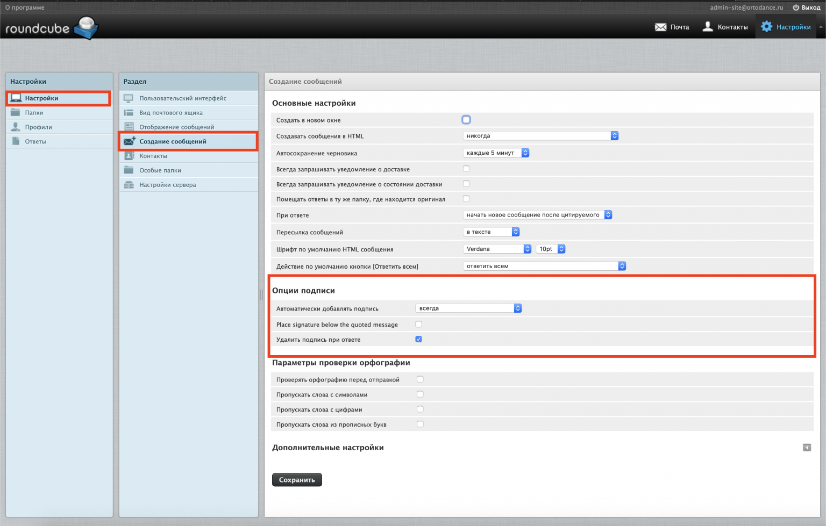Click the icon beside Пользовательский интерфейс

(x=129, y=98)
